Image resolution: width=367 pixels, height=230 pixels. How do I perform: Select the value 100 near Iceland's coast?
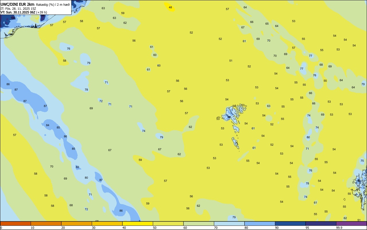(x=13, y=18)
